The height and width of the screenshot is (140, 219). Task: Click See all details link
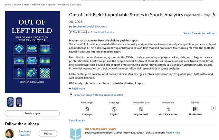pyautogui.click(x=77, y=120)
